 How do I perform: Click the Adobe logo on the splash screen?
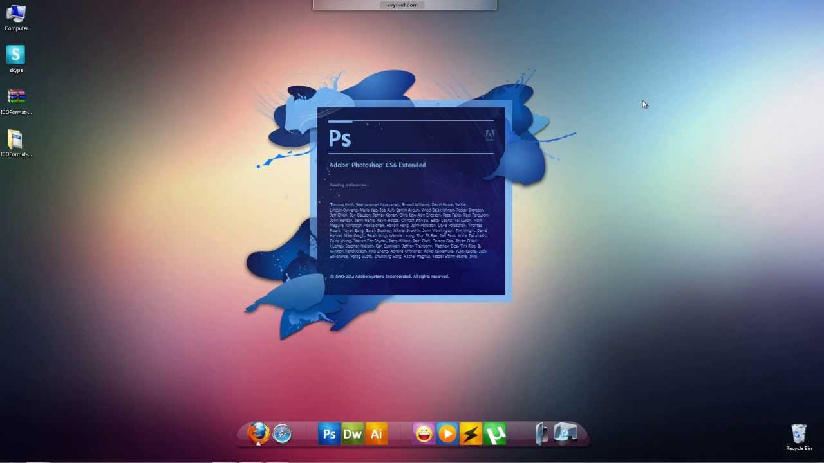coord(490,136)
